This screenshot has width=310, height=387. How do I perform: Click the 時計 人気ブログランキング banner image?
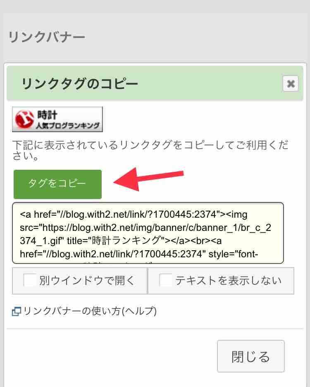tap(57, 119)
